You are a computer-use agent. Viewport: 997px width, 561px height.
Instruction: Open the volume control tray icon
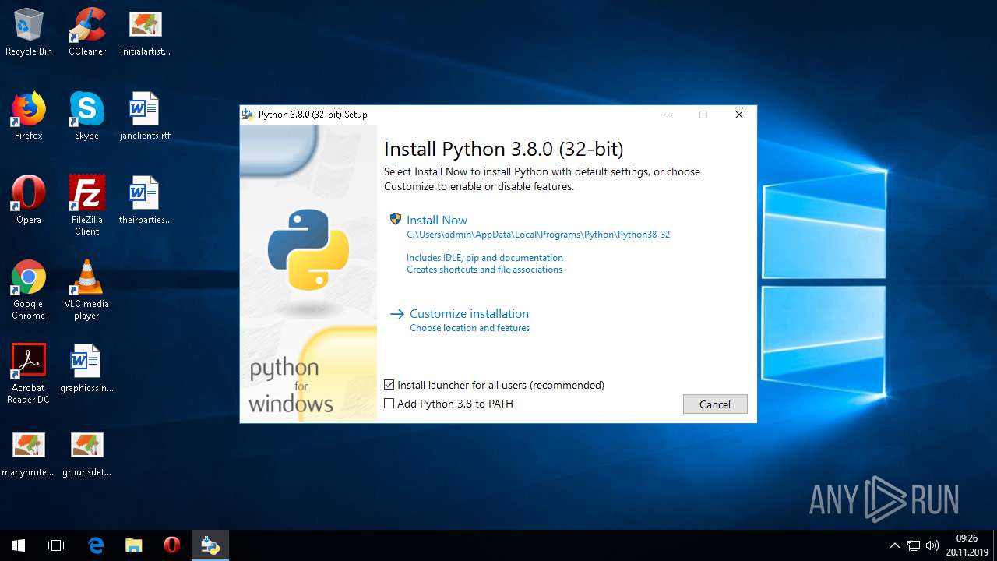[x=932, y=545]
